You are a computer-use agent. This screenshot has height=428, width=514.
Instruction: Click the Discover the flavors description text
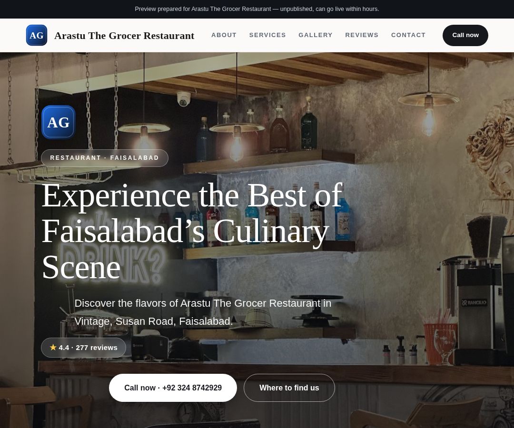tap(203, 312)
